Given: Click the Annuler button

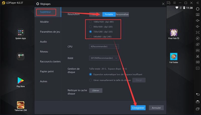Looking at the screenshot, I should [x=156, y=108].
